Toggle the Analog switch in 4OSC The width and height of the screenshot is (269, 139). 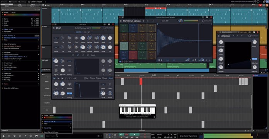pos(69,93)
